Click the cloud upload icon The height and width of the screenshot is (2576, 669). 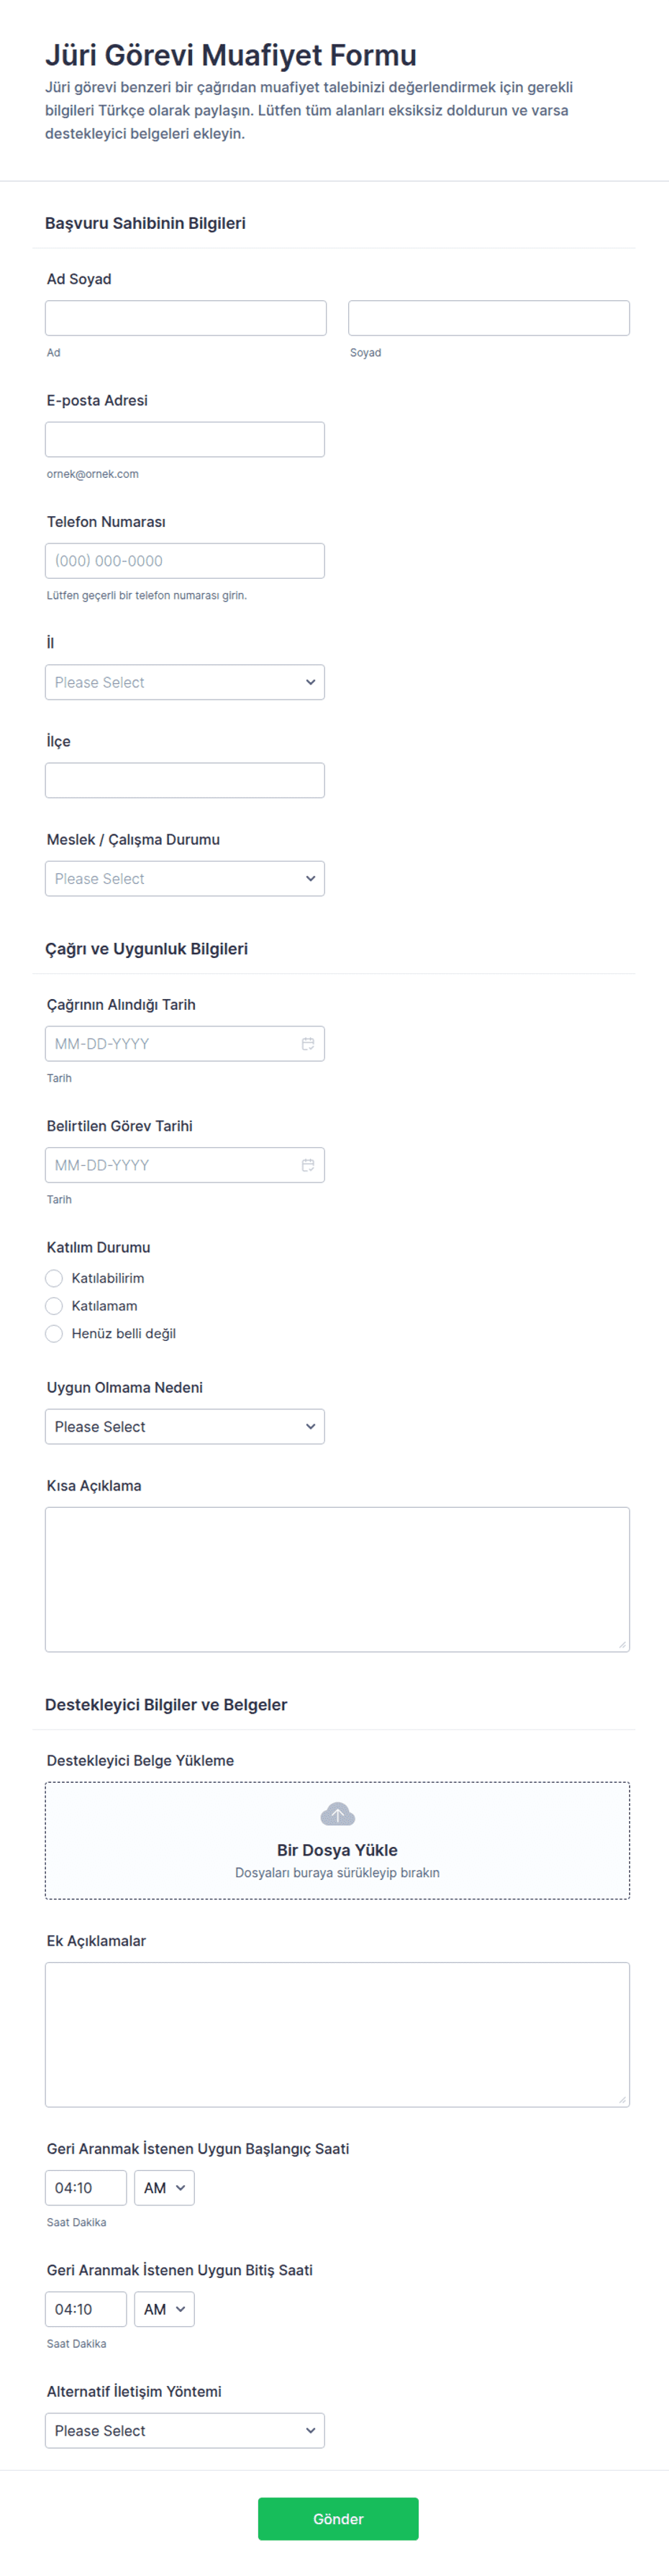tap(337, 1813)
